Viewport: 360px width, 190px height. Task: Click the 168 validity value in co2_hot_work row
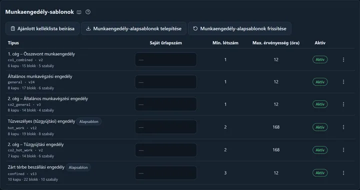coord(276,150)
